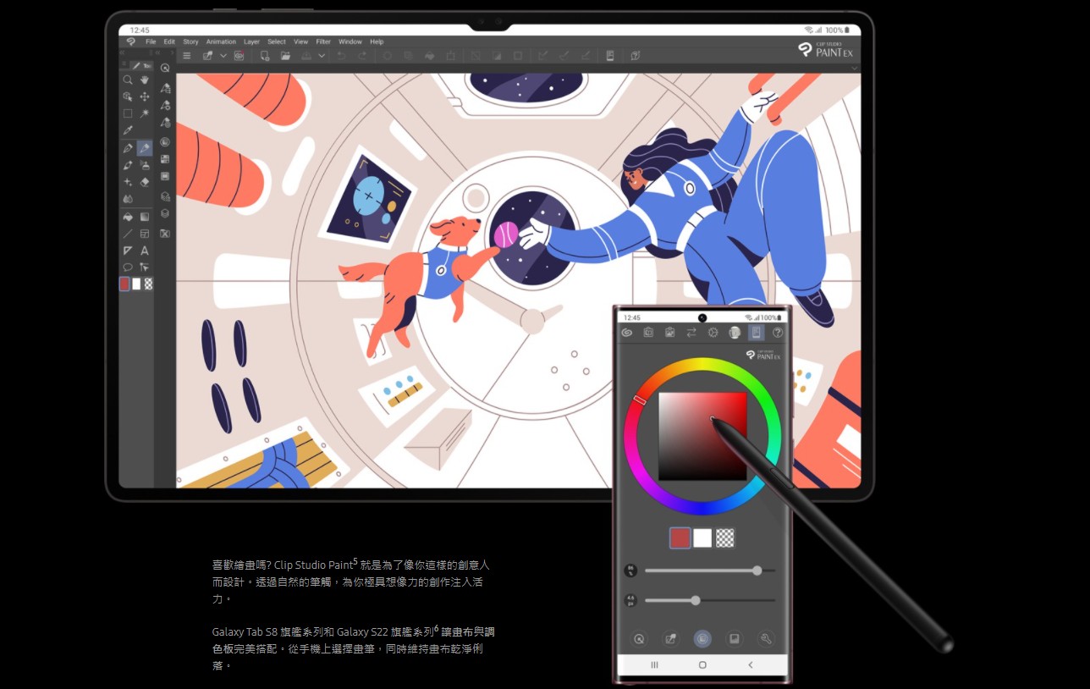Create new canvas with the New icon

[264, 56]
